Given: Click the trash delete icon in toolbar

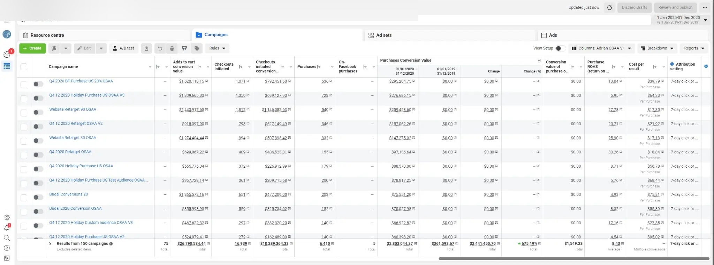Looking at the screenshot, I should [x=172, y=48].
